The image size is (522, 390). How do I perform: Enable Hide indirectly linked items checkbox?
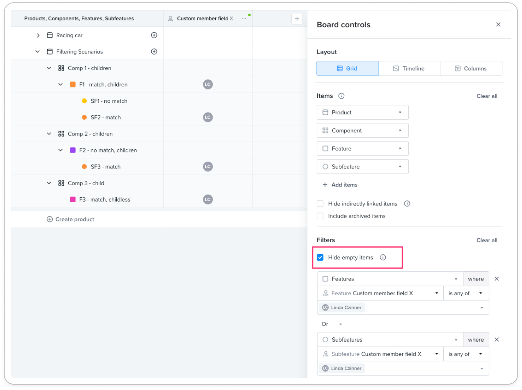[x=320, y=203]
